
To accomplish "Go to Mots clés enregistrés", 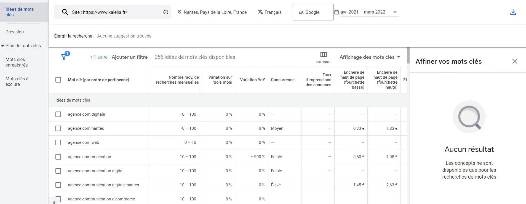I will pos(17,62).
